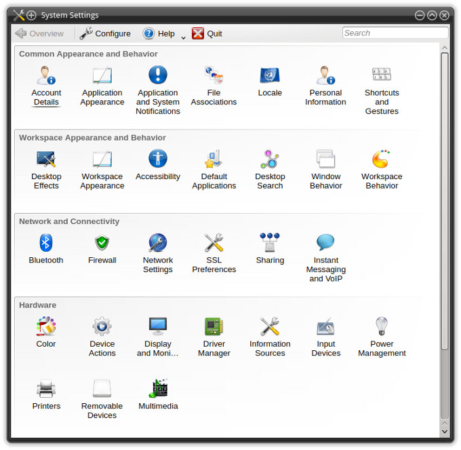Open Removable Devices module
The width and height of the screenshot is (461, 450).
tap(102, 399)
